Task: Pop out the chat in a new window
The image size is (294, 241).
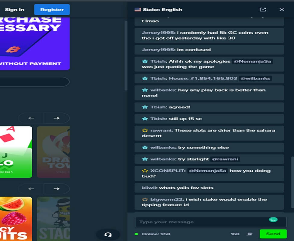Action: tap(263, 10)
